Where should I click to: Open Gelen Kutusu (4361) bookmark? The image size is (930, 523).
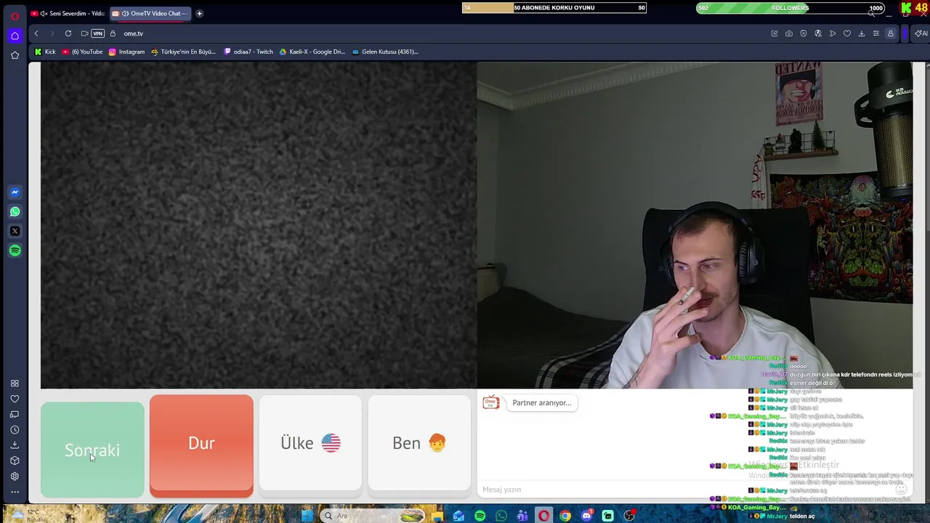coord(385,52)
